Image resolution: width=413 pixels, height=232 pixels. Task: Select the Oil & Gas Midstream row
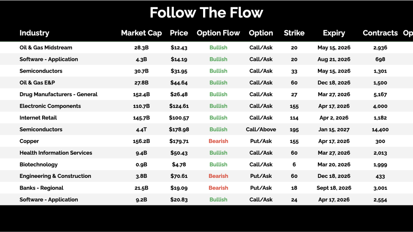click(46, 48)
